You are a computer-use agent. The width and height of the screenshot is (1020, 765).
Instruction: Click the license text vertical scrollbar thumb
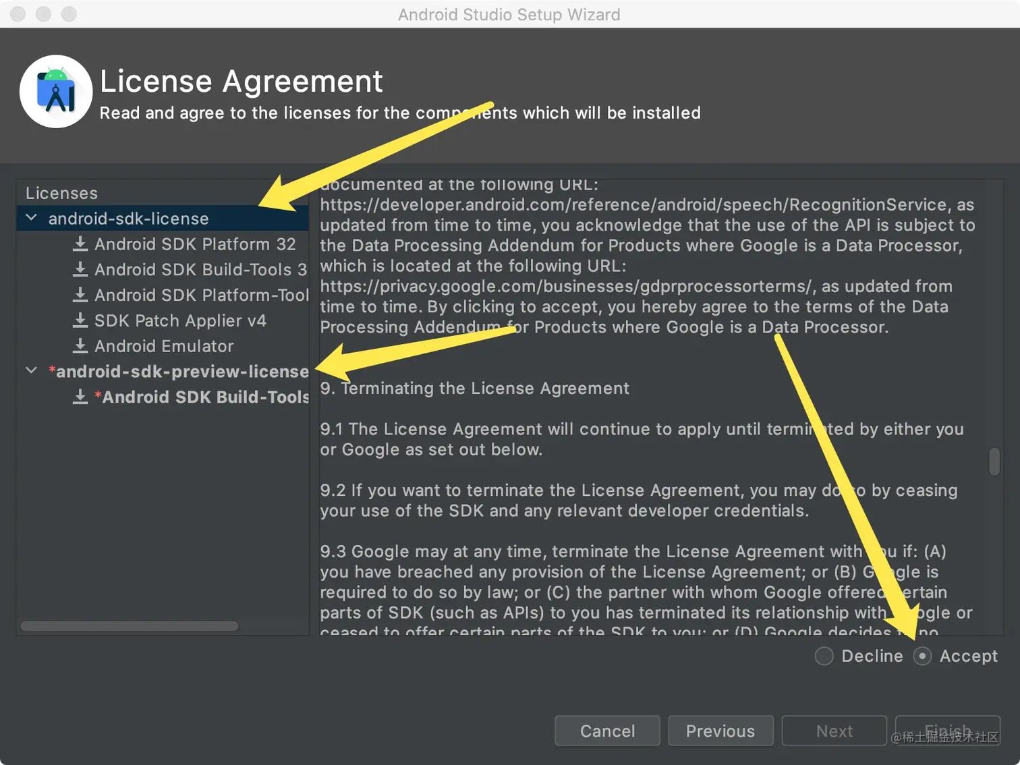coord(994,462)
